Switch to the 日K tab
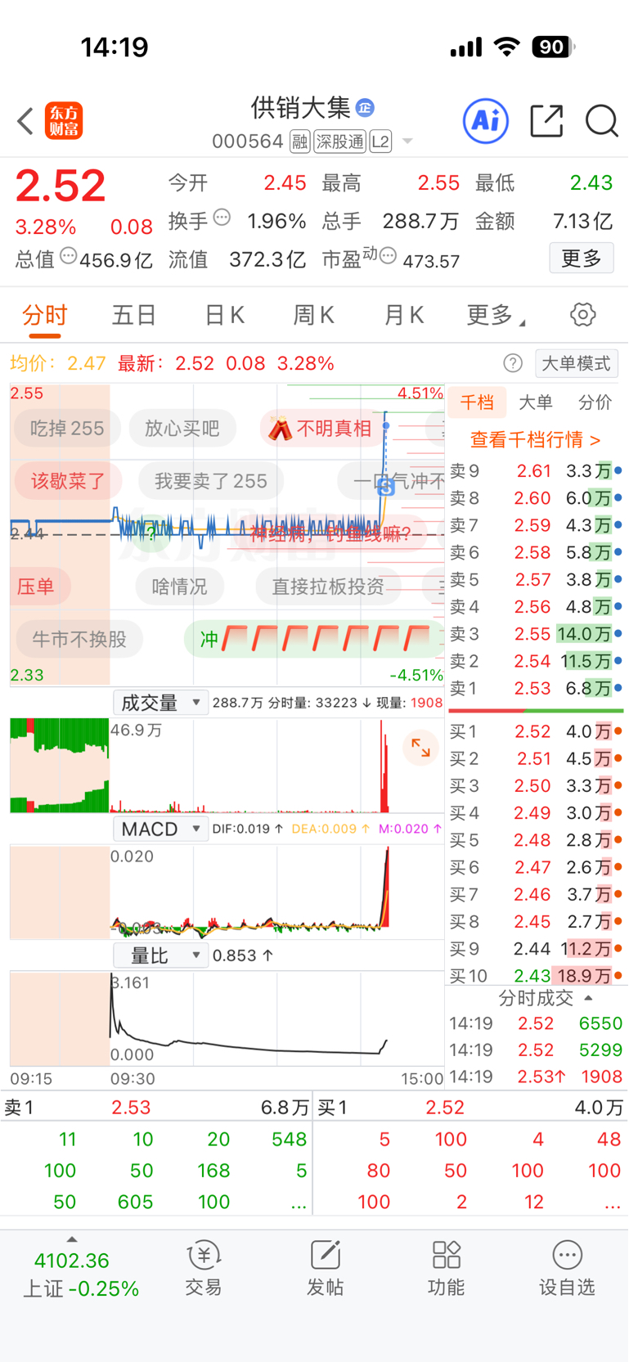Image resolution: width=629 pixels, height=1362 pixels. click(224, 315)
